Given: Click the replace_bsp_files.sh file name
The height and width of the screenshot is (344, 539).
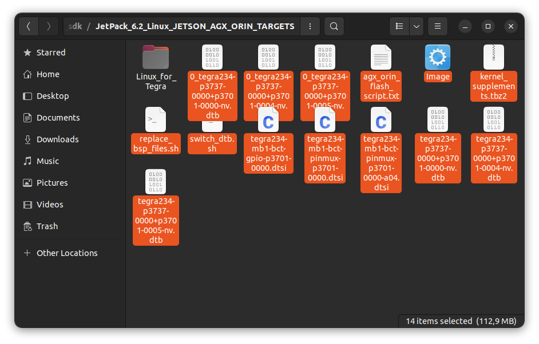Looking at the screenshot, I should pos(156,143).
